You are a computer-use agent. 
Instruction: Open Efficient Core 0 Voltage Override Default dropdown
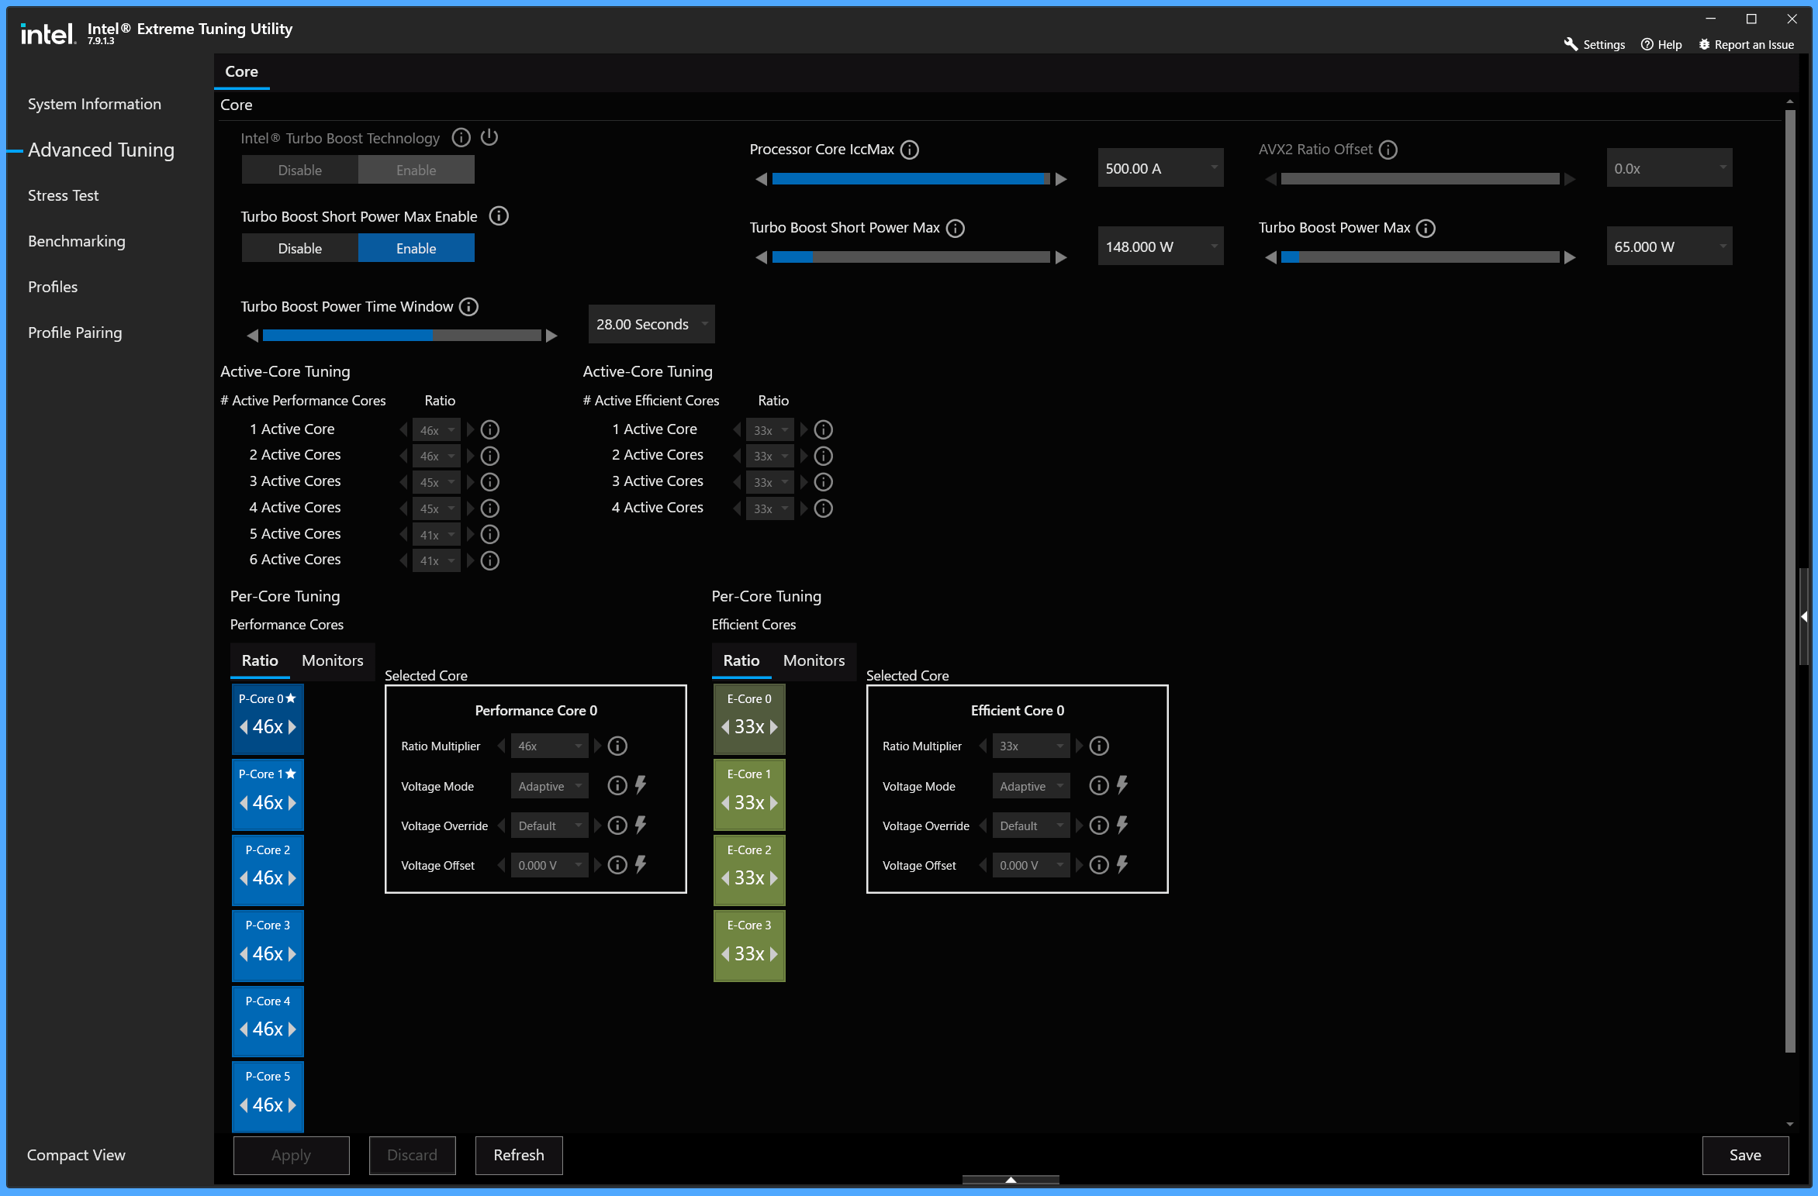coord(1032,825)
